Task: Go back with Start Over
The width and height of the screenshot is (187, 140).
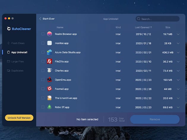Action: point(47,19)
